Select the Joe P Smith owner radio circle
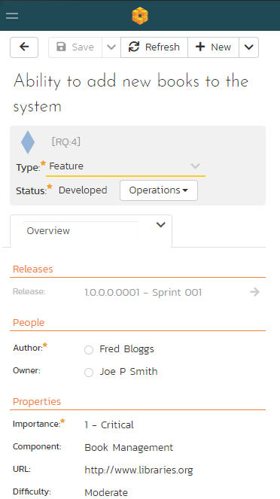The width and height of the screenshot is (280, 499). [89, 373]
